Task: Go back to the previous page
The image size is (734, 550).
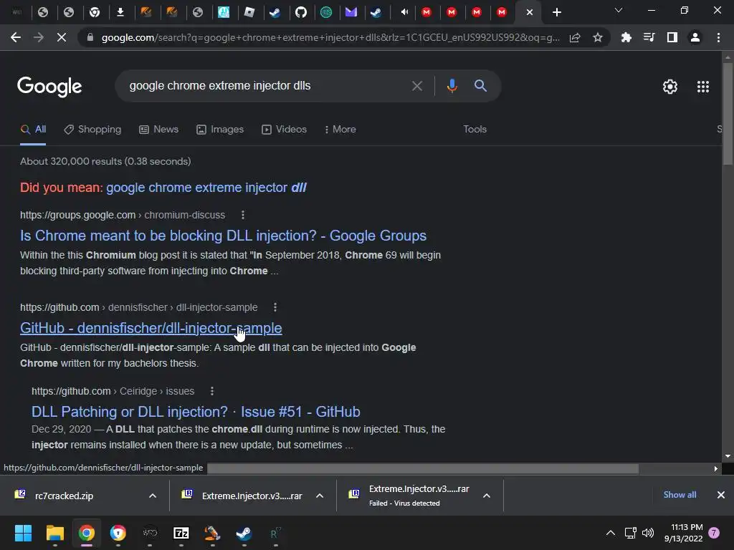Action: coord(16,37)
